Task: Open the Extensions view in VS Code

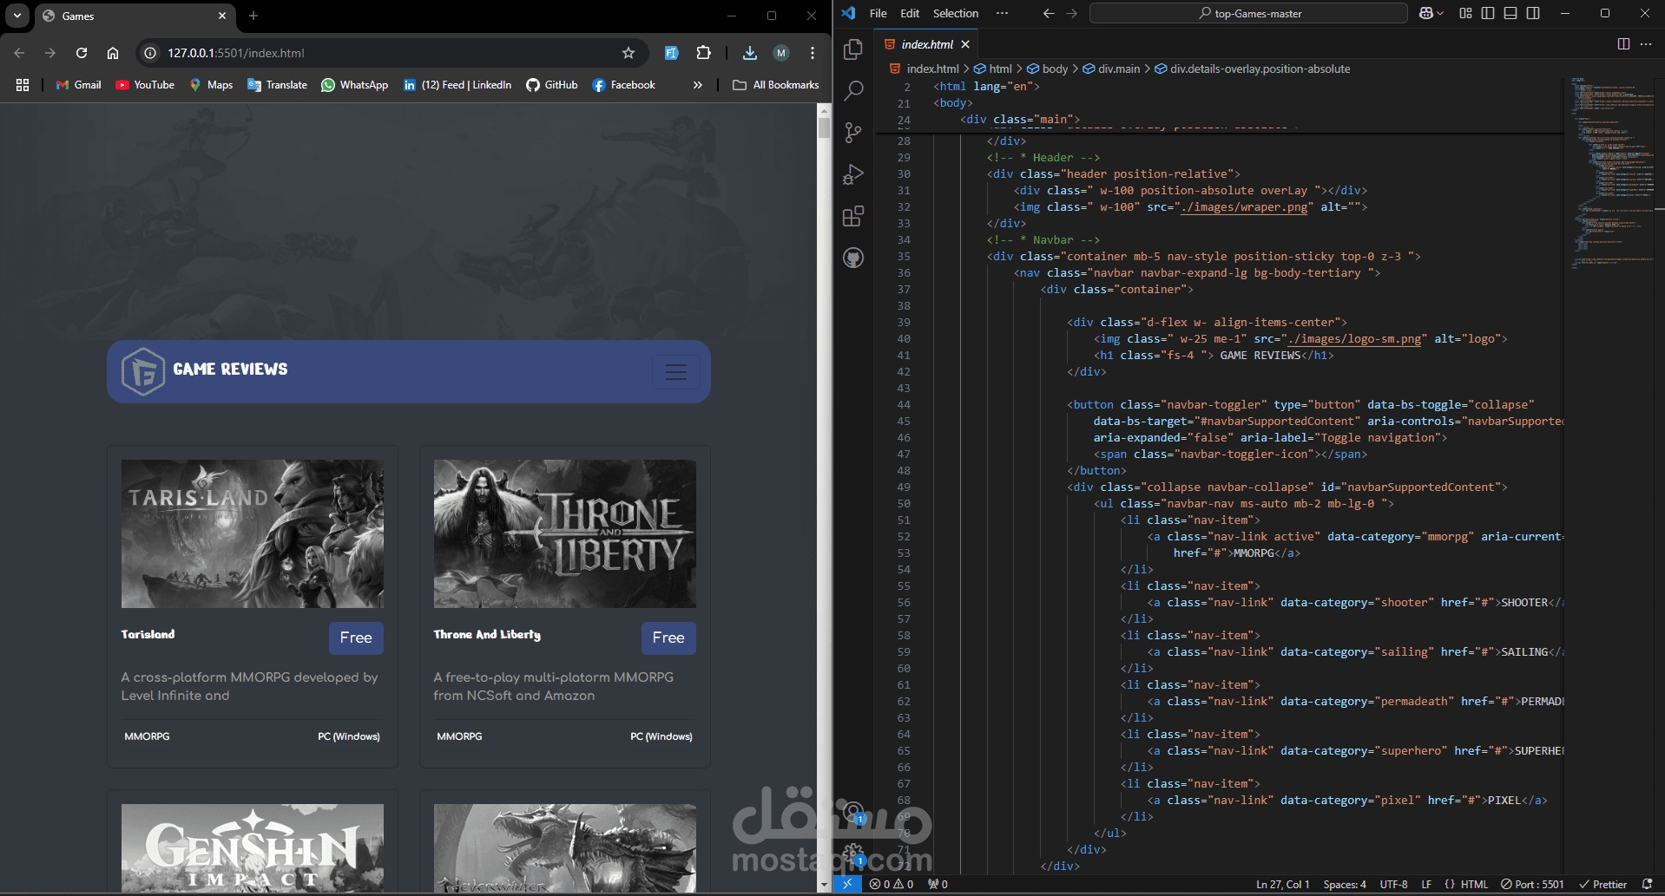Action: point(853,216)
